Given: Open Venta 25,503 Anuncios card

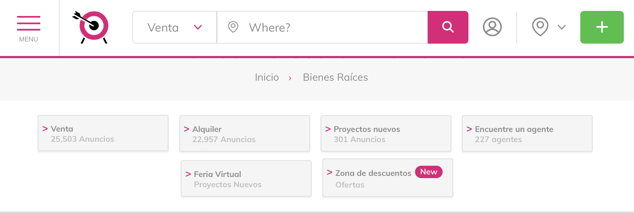Looking at the screenshot, I should (x=103, y=133).
